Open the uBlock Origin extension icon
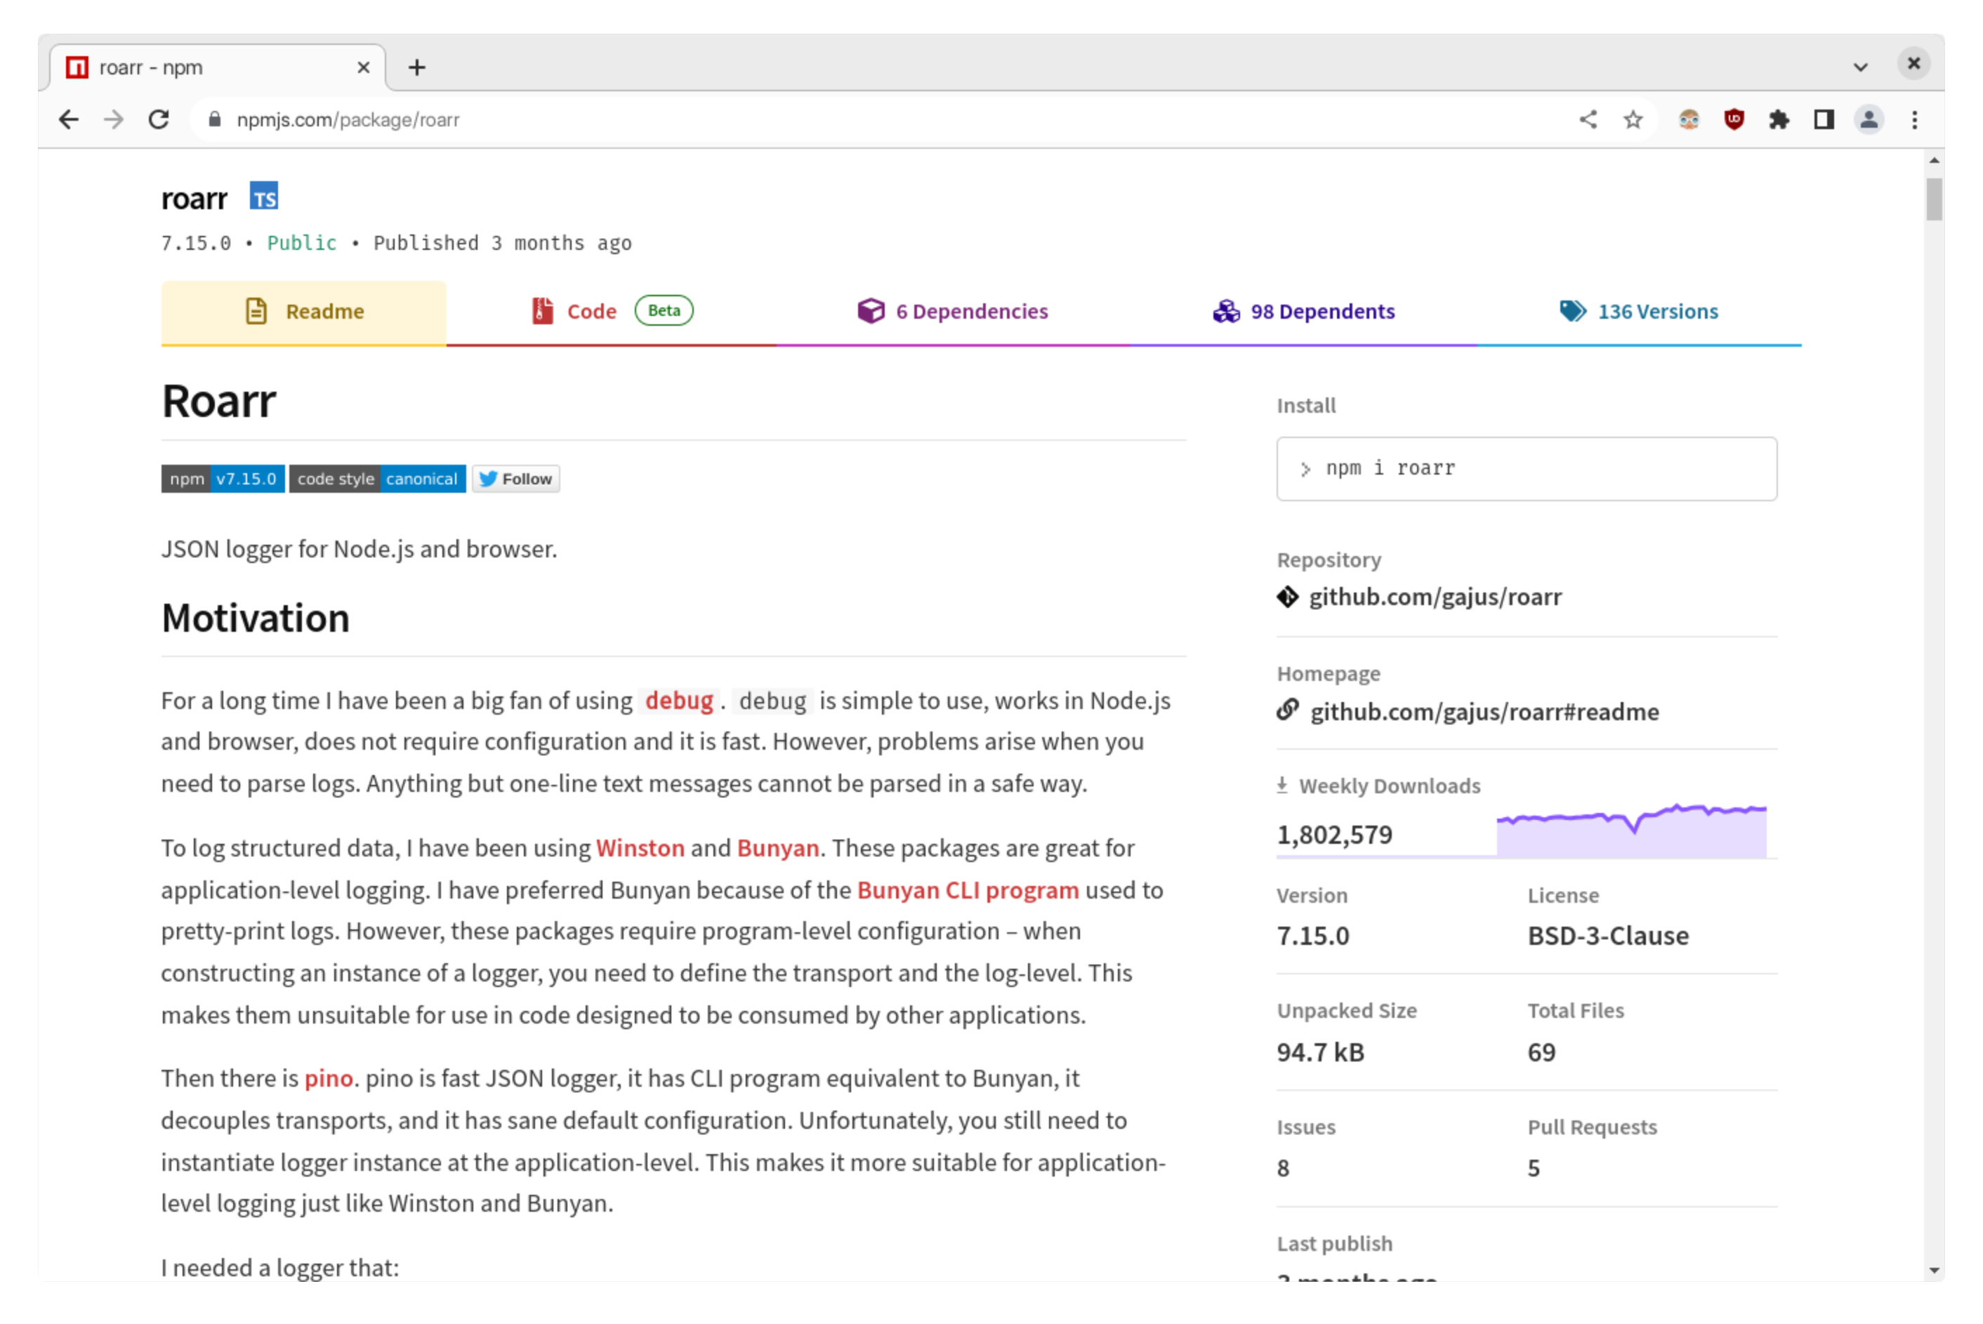 click(x=1734, y=120)
